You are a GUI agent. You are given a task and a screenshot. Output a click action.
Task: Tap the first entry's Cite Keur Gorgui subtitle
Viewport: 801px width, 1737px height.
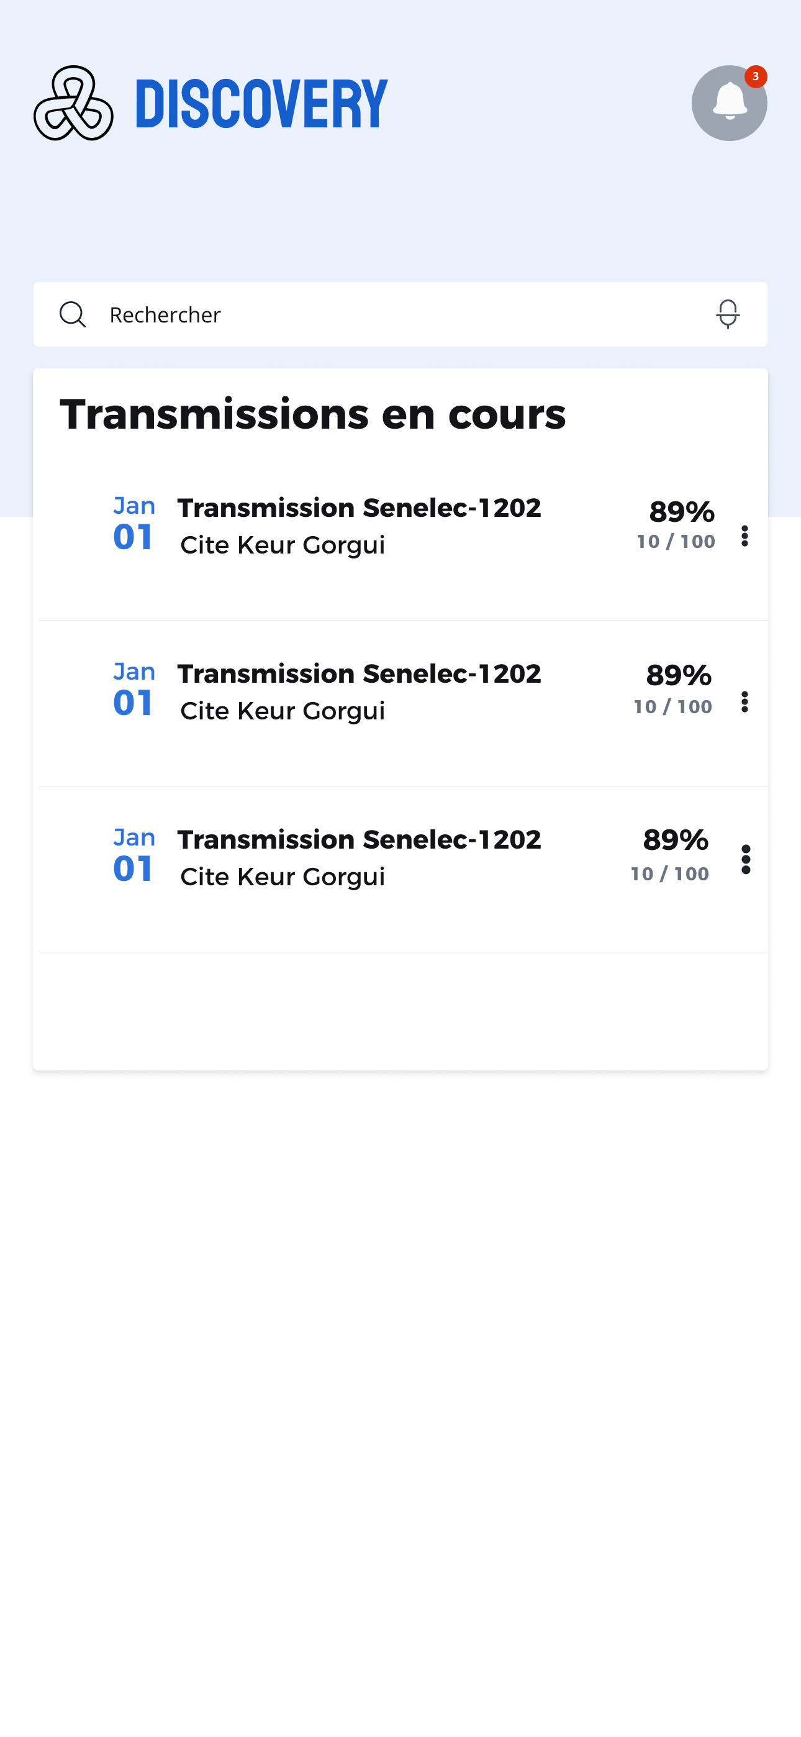[x=283, y=545]
